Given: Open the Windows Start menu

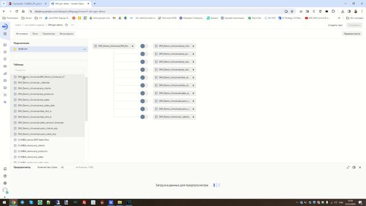Looking at the screenshot, I should click(4, 203).
